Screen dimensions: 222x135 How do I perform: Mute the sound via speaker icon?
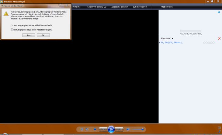pyautogui.click(x=128, y=129)
